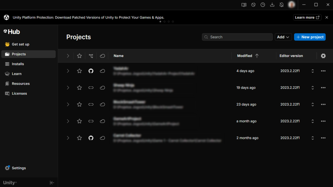Change editor version for a month ago project
This screenshot has height=187, width=333.
tap(313, 121)
